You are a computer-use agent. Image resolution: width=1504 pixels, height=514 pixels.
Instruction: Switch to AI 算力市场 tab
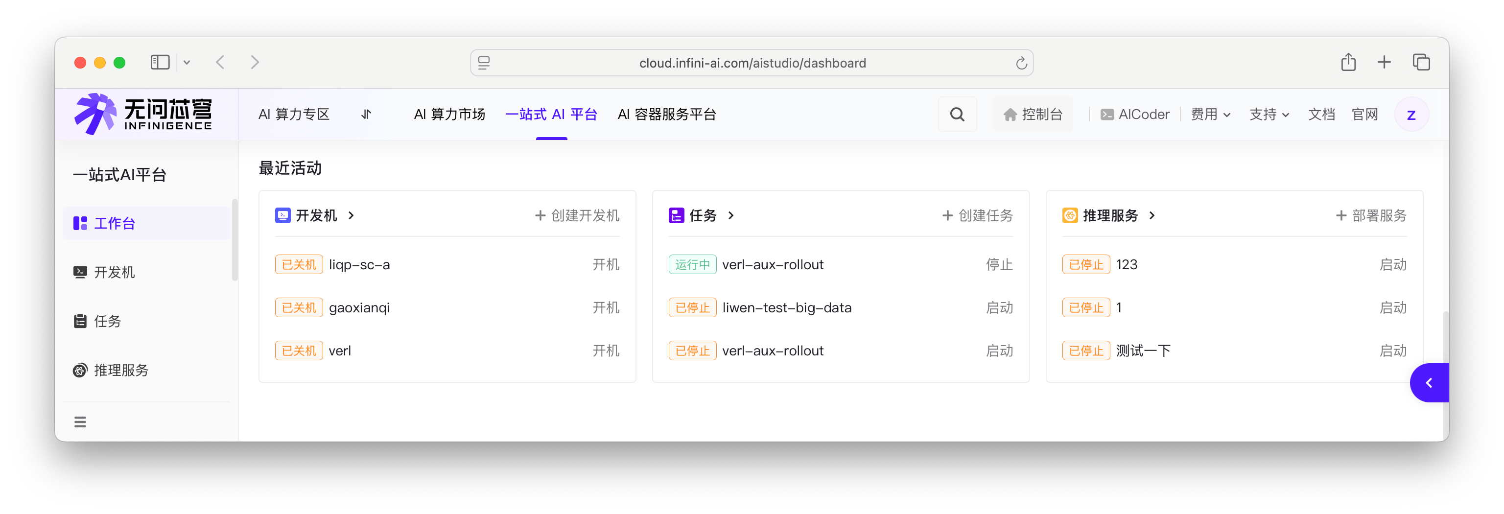click(449, 115)
